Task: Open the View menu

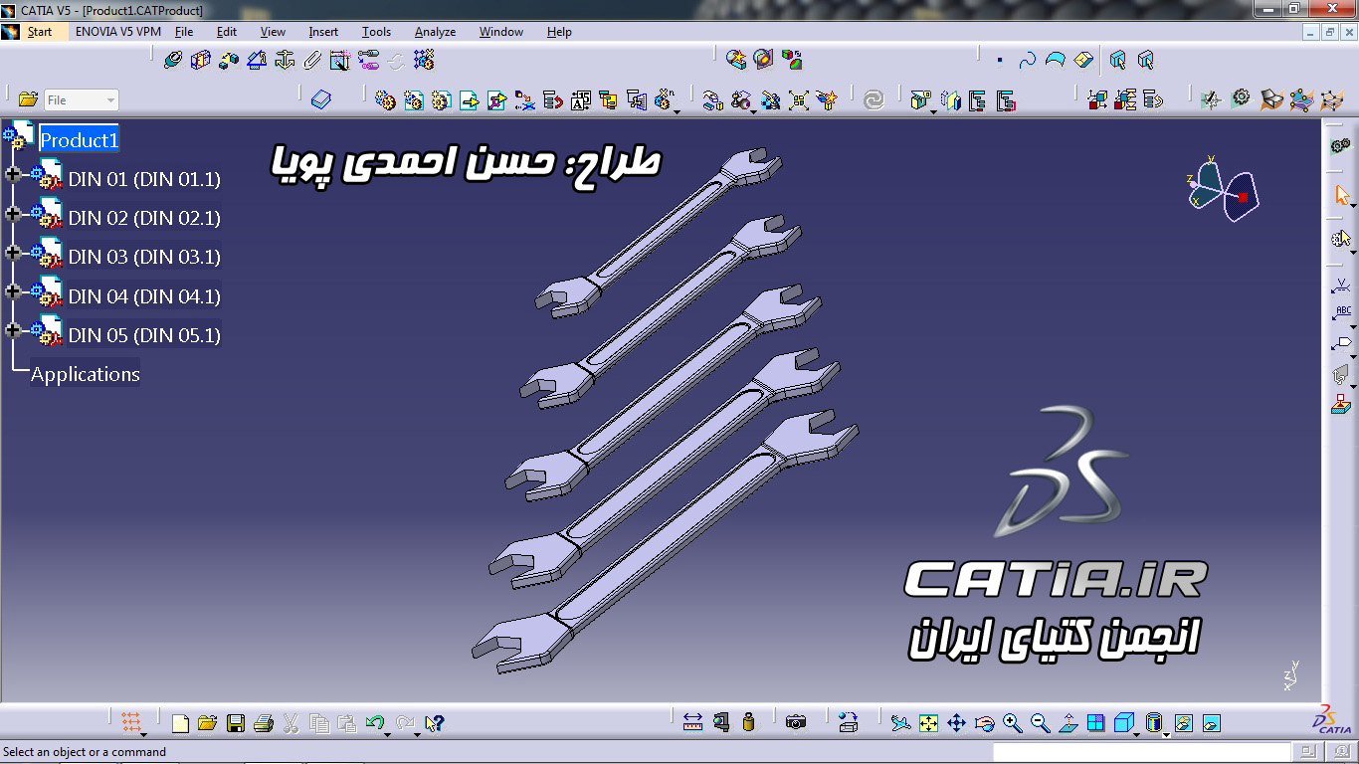Action: (273, 32)
